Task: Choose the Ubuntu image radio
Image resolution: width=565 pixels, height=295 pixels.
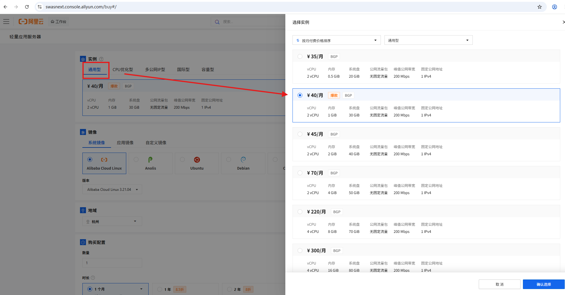Action: 182,159
